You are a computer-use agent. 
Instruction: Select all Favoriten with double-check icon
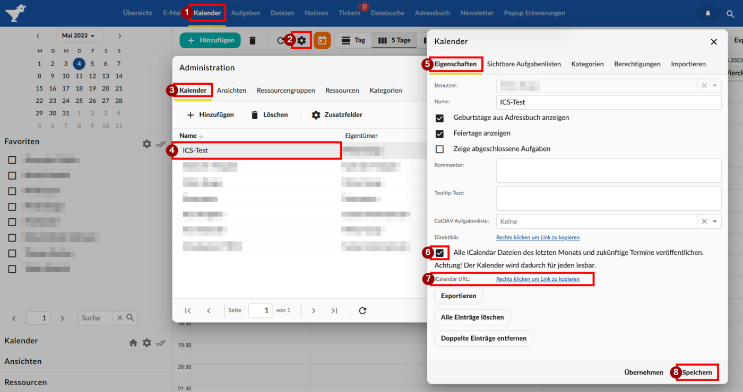(x=161, y=144)
